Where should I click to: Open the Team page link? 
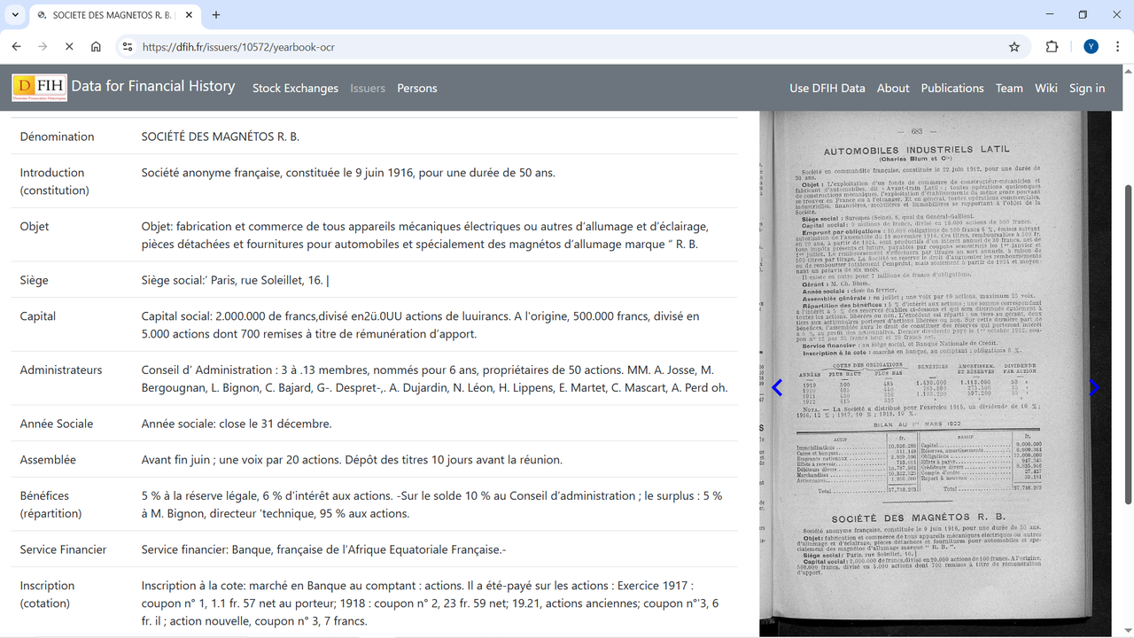[1009, 88]
